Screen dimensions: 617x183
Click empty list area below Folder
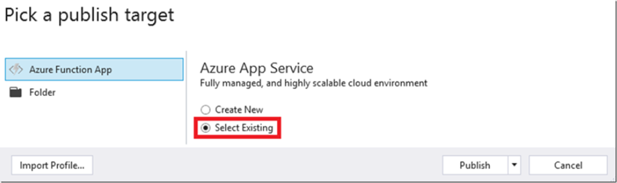pos(94,124)
